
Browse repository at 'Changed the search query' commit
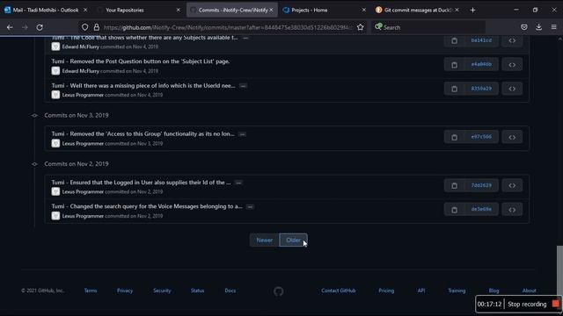click(x=512, y=210)
